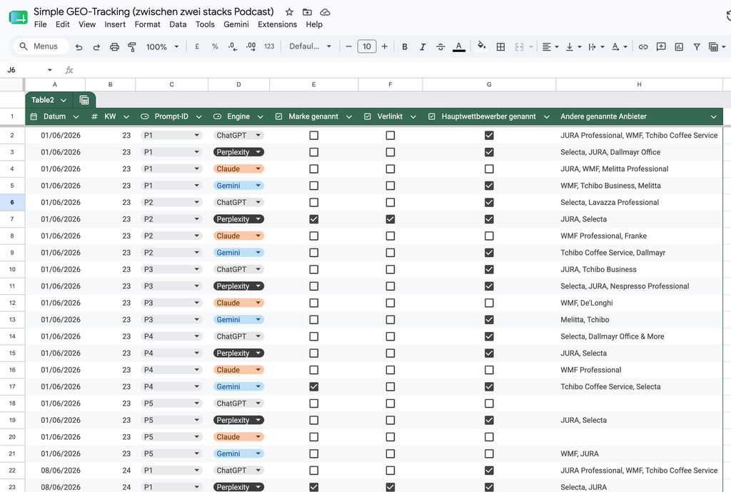Screen dimensions: 731x492
Task: Print the spreadsheet via printer icon
Action: coord(114,46)
